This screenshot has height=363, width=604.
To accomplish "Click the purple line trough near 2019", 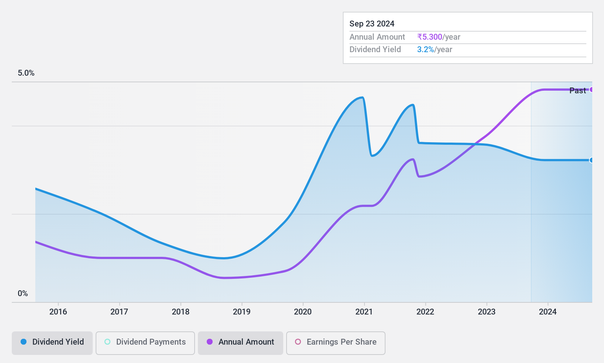I will pos(224,278).
